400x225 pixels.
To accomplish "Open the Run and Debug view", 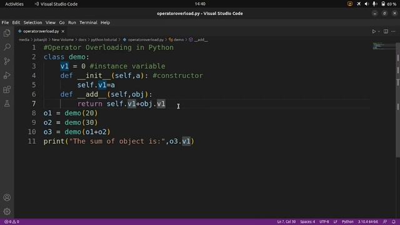I will coord(7,75).
